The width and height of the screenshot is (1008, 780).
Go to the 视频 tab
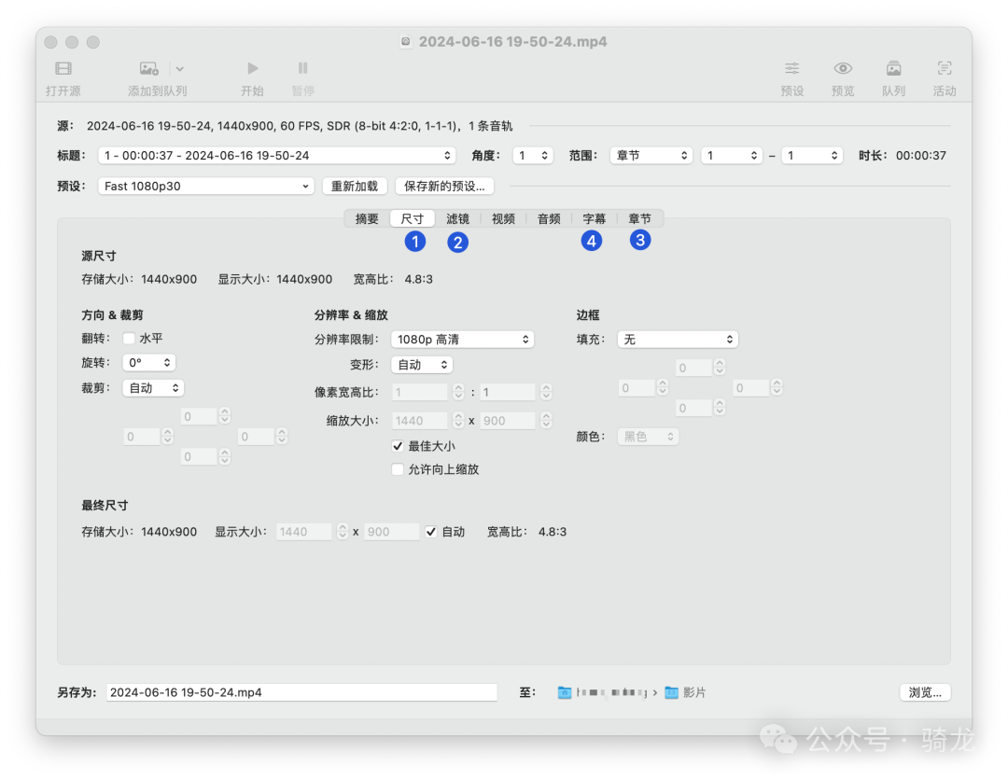click(x=503, y=219)
